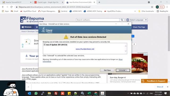
Task: Go back in browser history
Action: click(x=3, y=7)
